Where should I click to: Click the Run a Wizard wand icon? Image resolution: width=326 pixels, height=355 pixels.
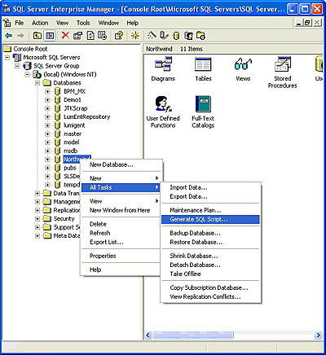[x=152, y=35]
